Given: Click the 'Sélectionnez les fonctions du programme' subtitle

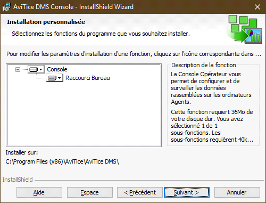Looking at the screenshot, I should click(x=101, y=34).
